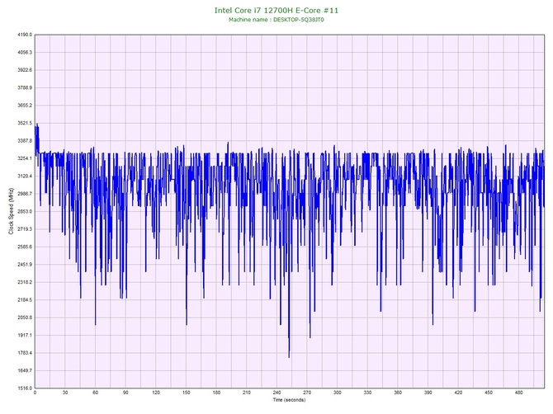Click the 1649.7 y-axis value

coord(25,370)
